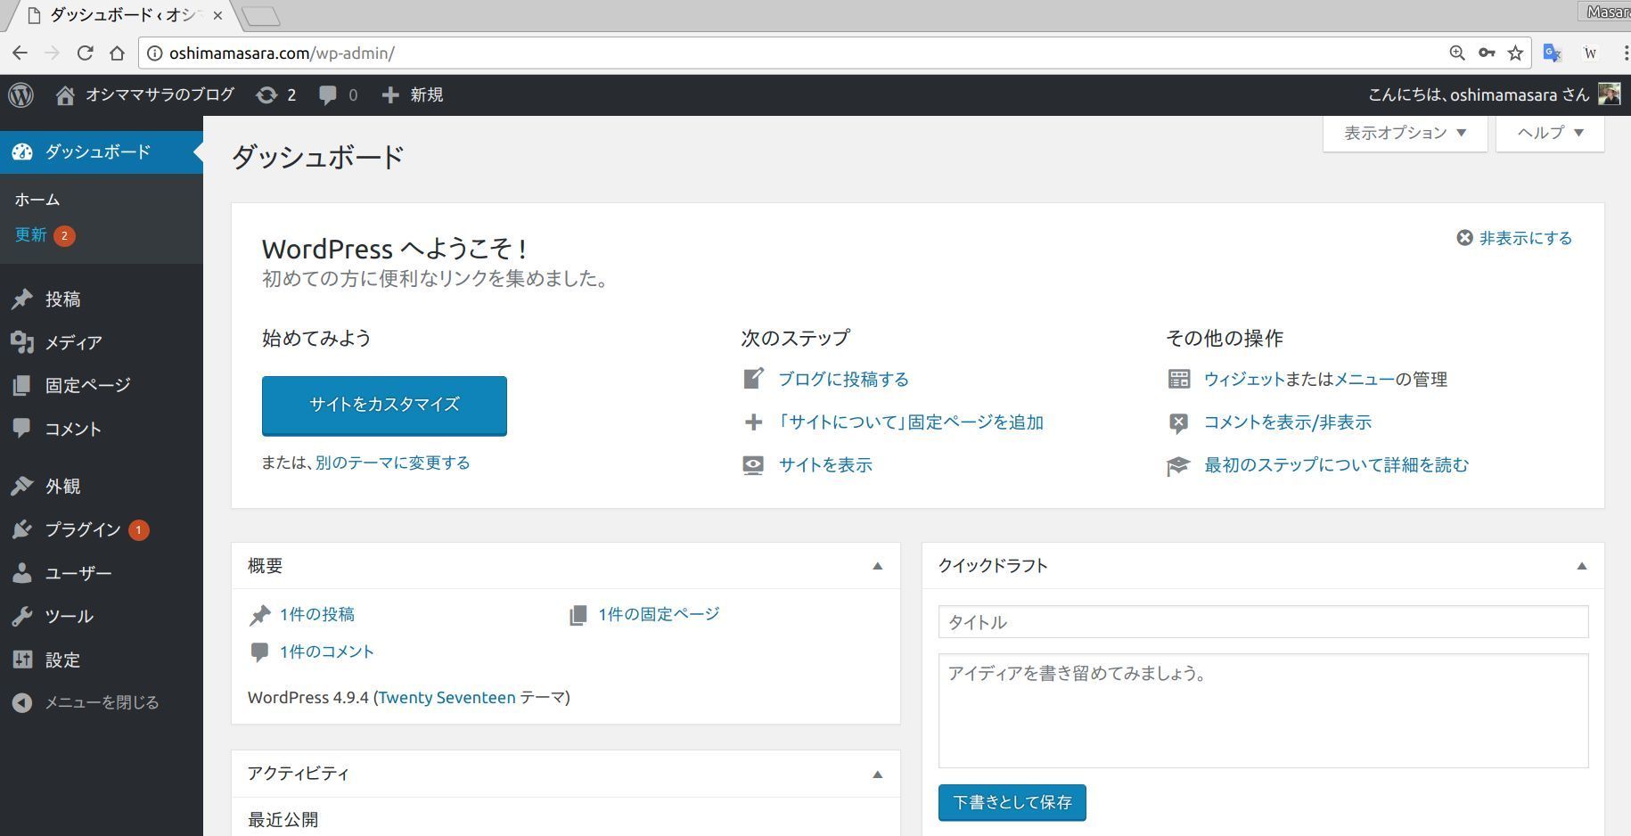Click ブログに投稿する link
Screen dimensions: 1631x836
click(843, 380)
